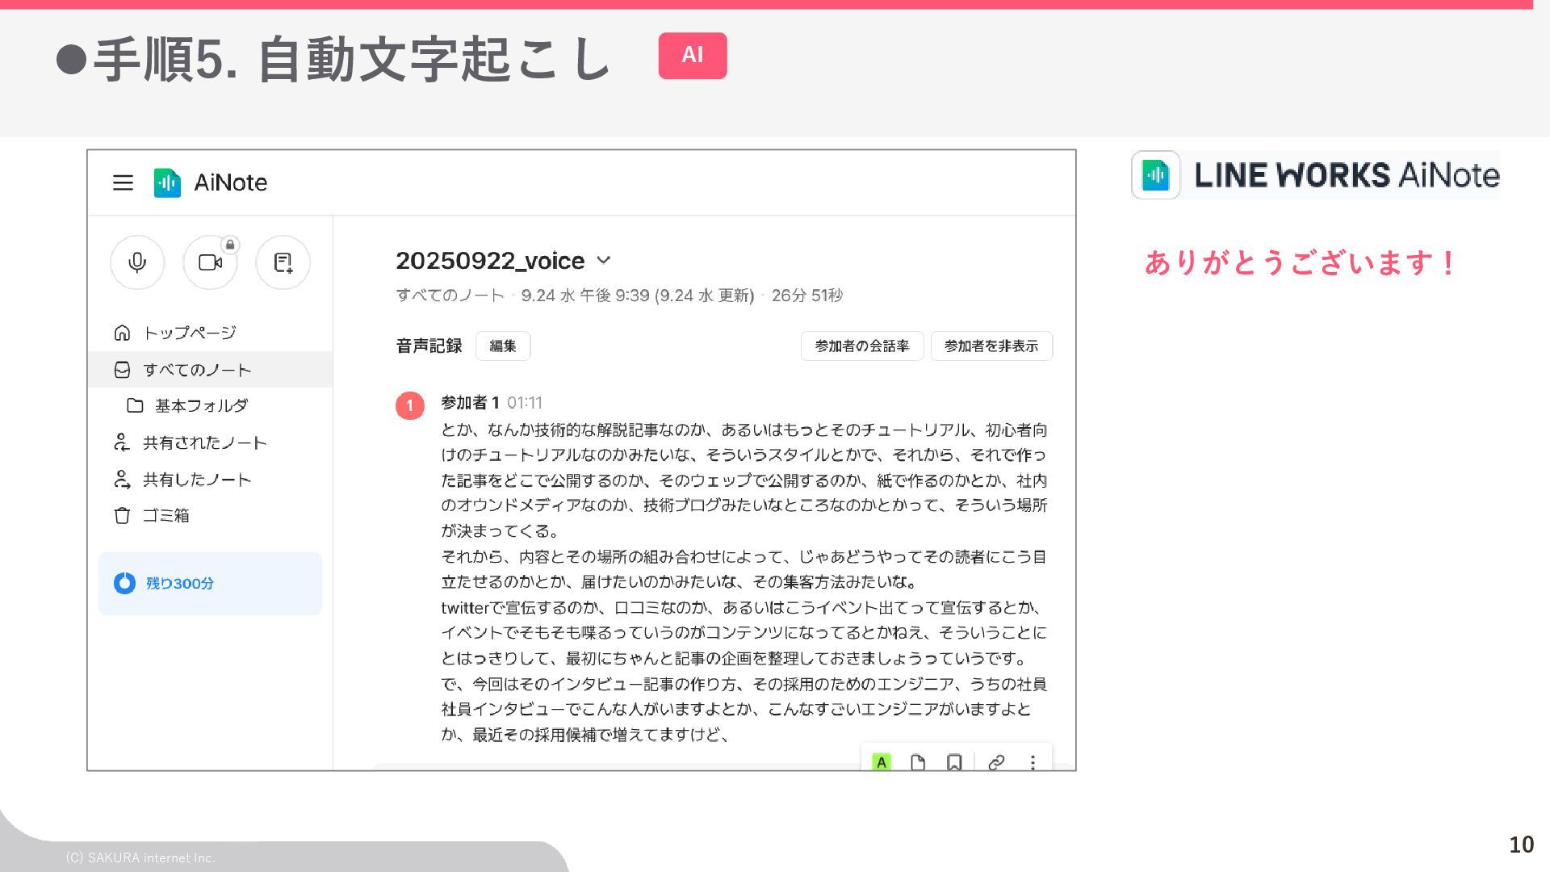1550x872 pixels.
Task: Click the locked video recording icon
Action: pyautogui.click(x=211, y=262)
